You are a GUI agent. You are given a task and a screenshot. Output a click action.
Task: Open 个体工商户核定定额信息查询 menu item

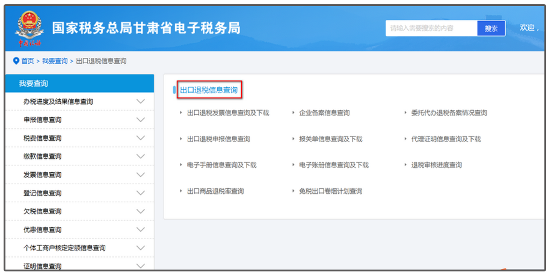click(64, 248)
